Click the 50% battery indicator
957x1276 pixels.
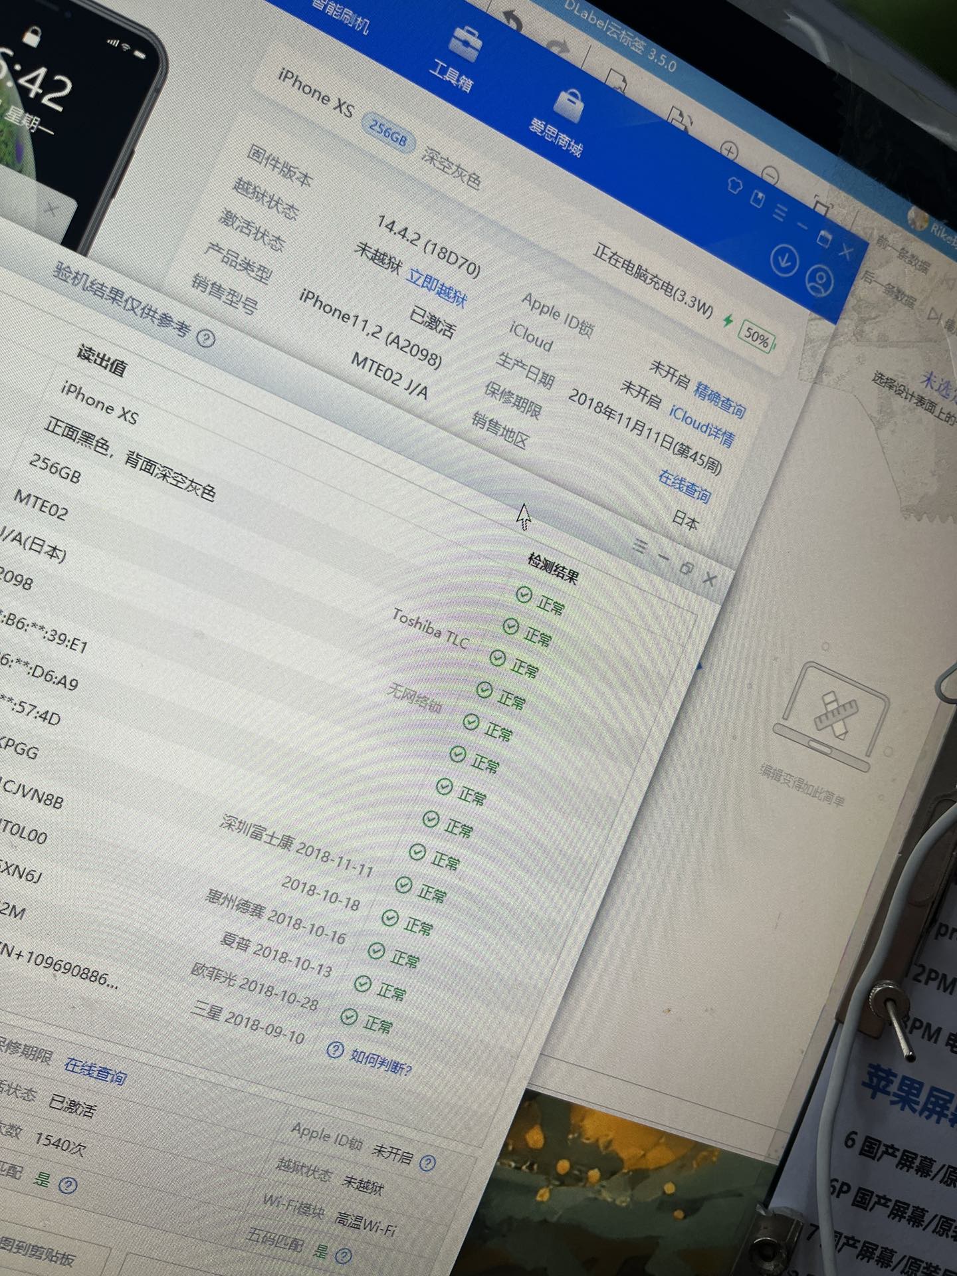coord(756,338)
